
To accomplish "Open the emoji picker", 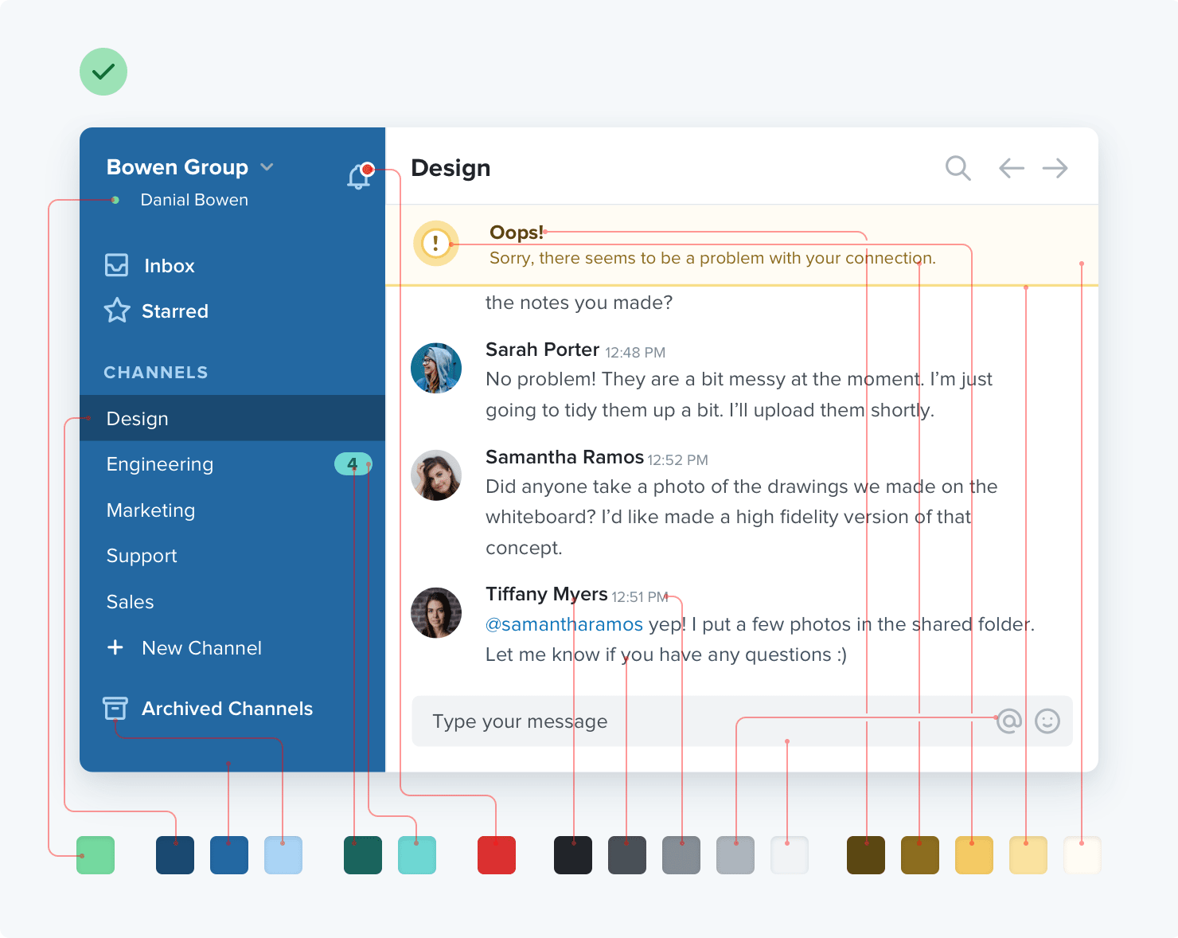I will click(x=1049, y=721).
